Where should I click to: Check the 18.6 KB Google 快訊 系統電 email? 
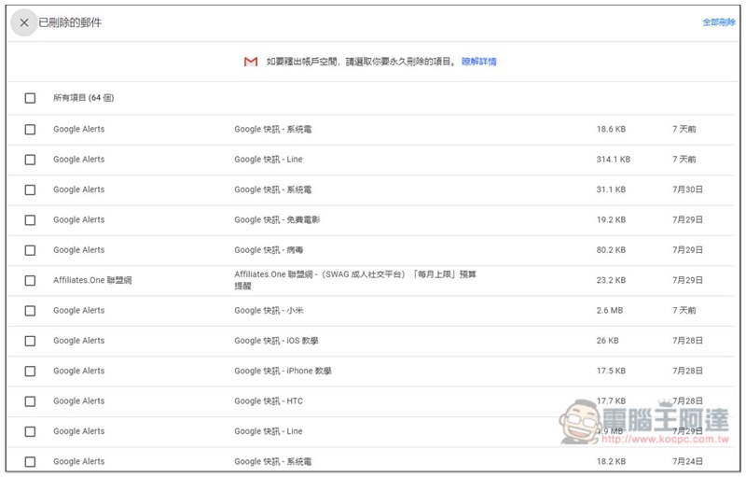(x=30, y=130)
